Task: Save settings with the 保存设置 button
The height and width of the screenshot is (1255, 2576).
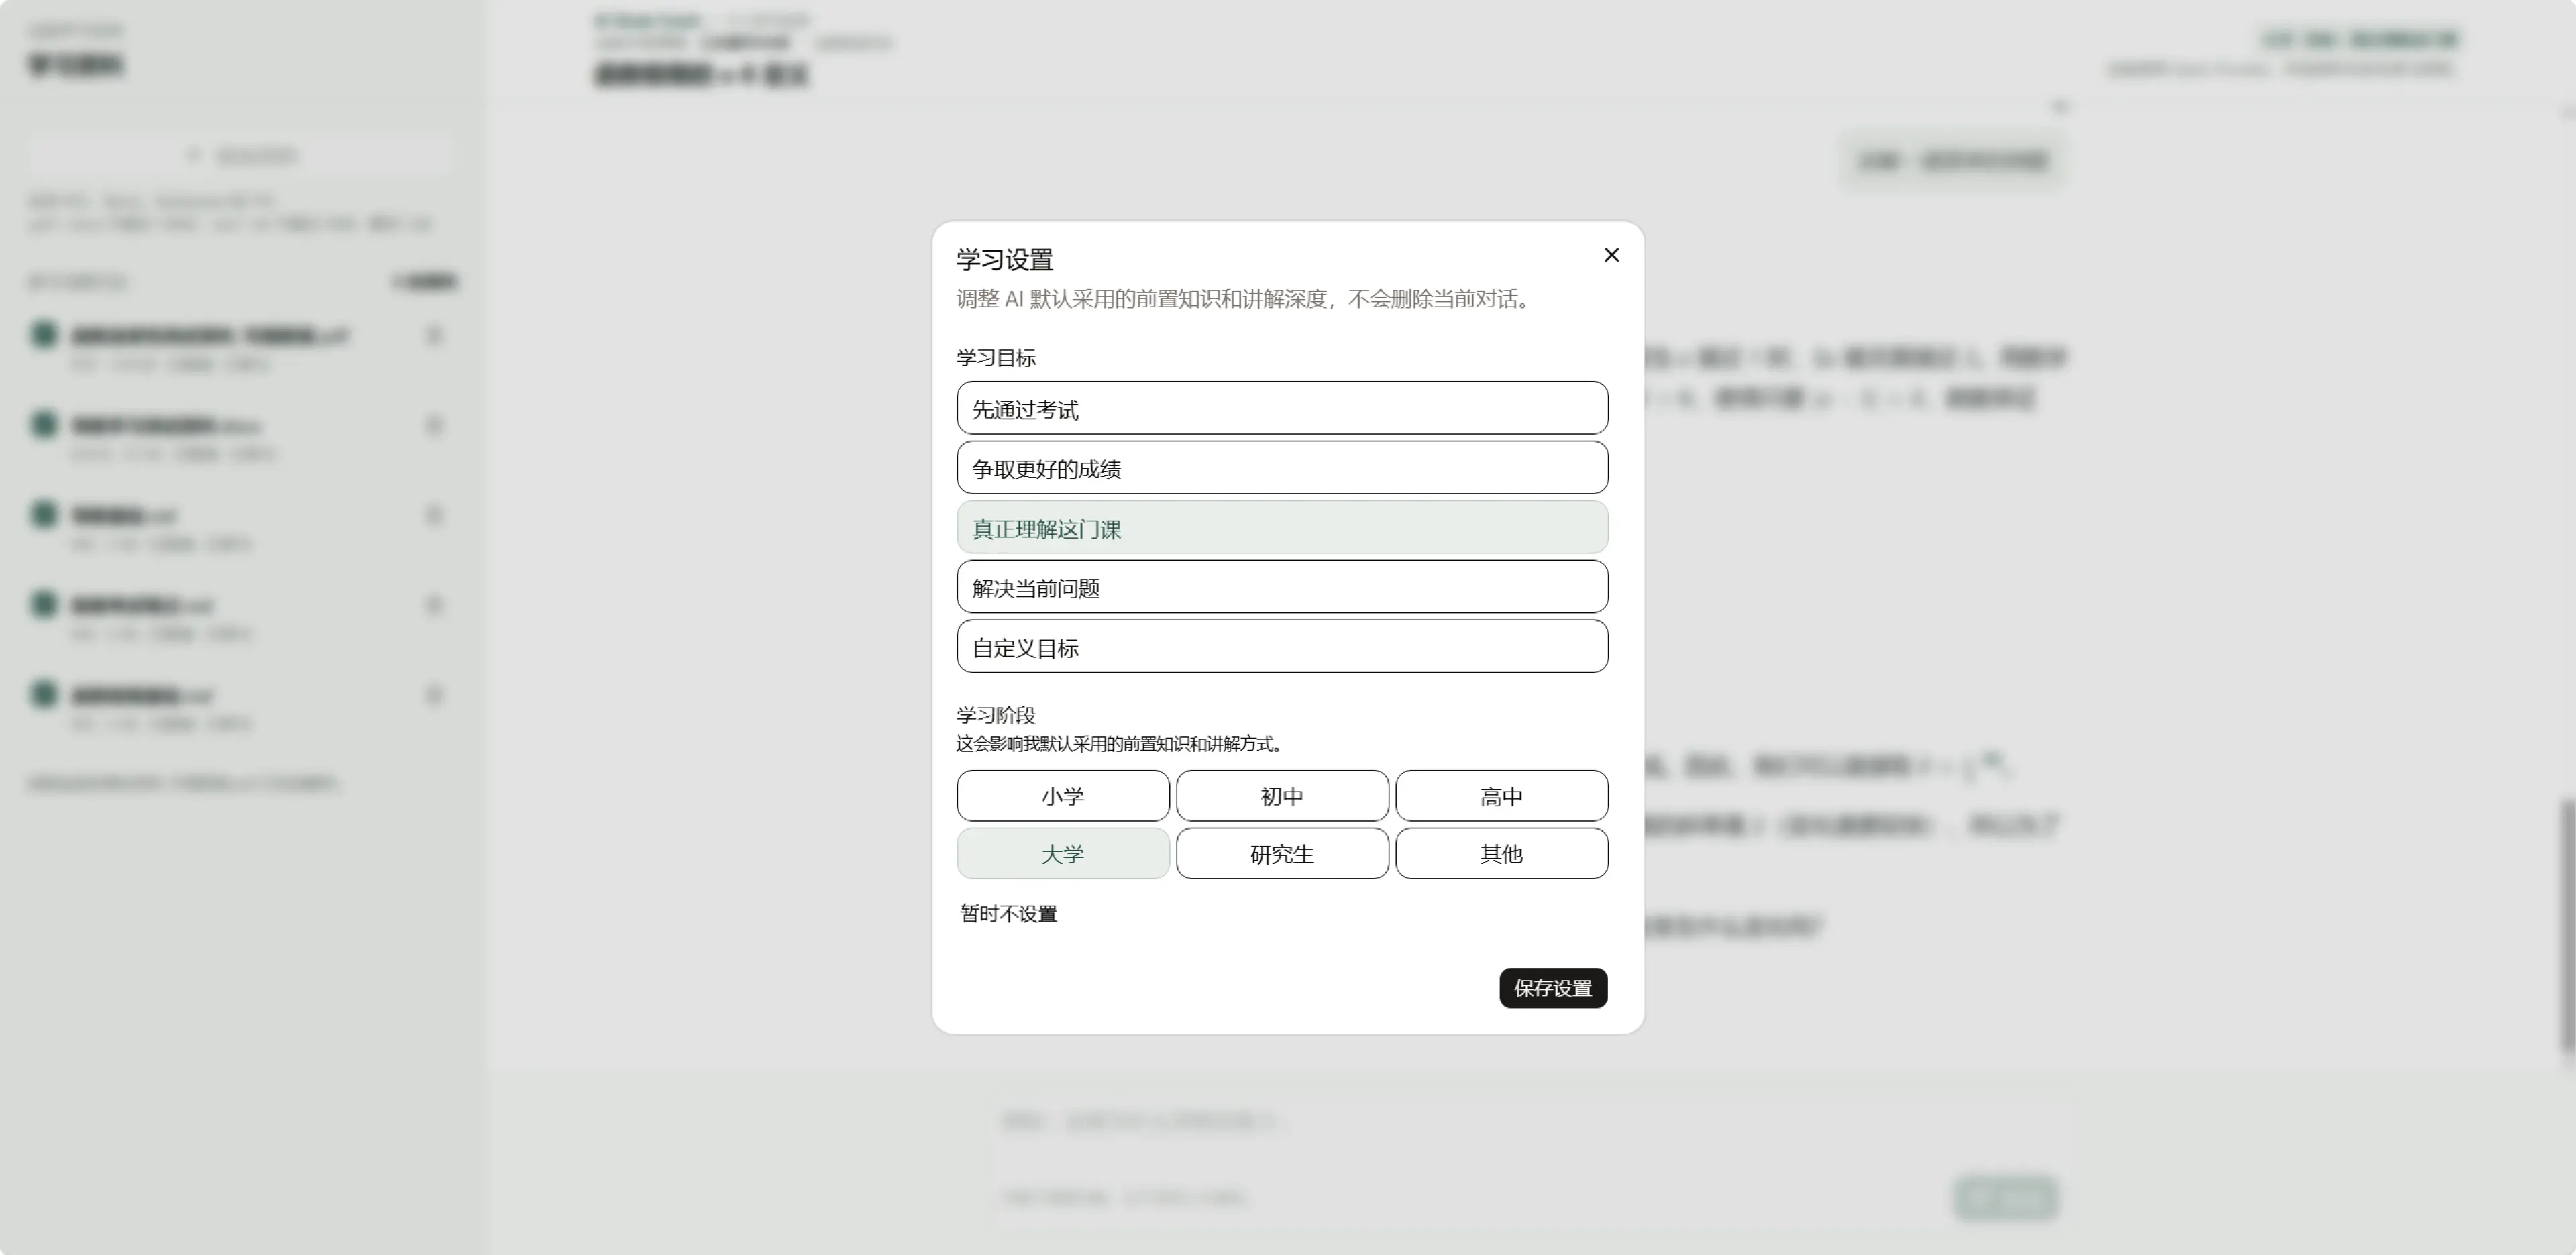Action: tap(1553, 988)
